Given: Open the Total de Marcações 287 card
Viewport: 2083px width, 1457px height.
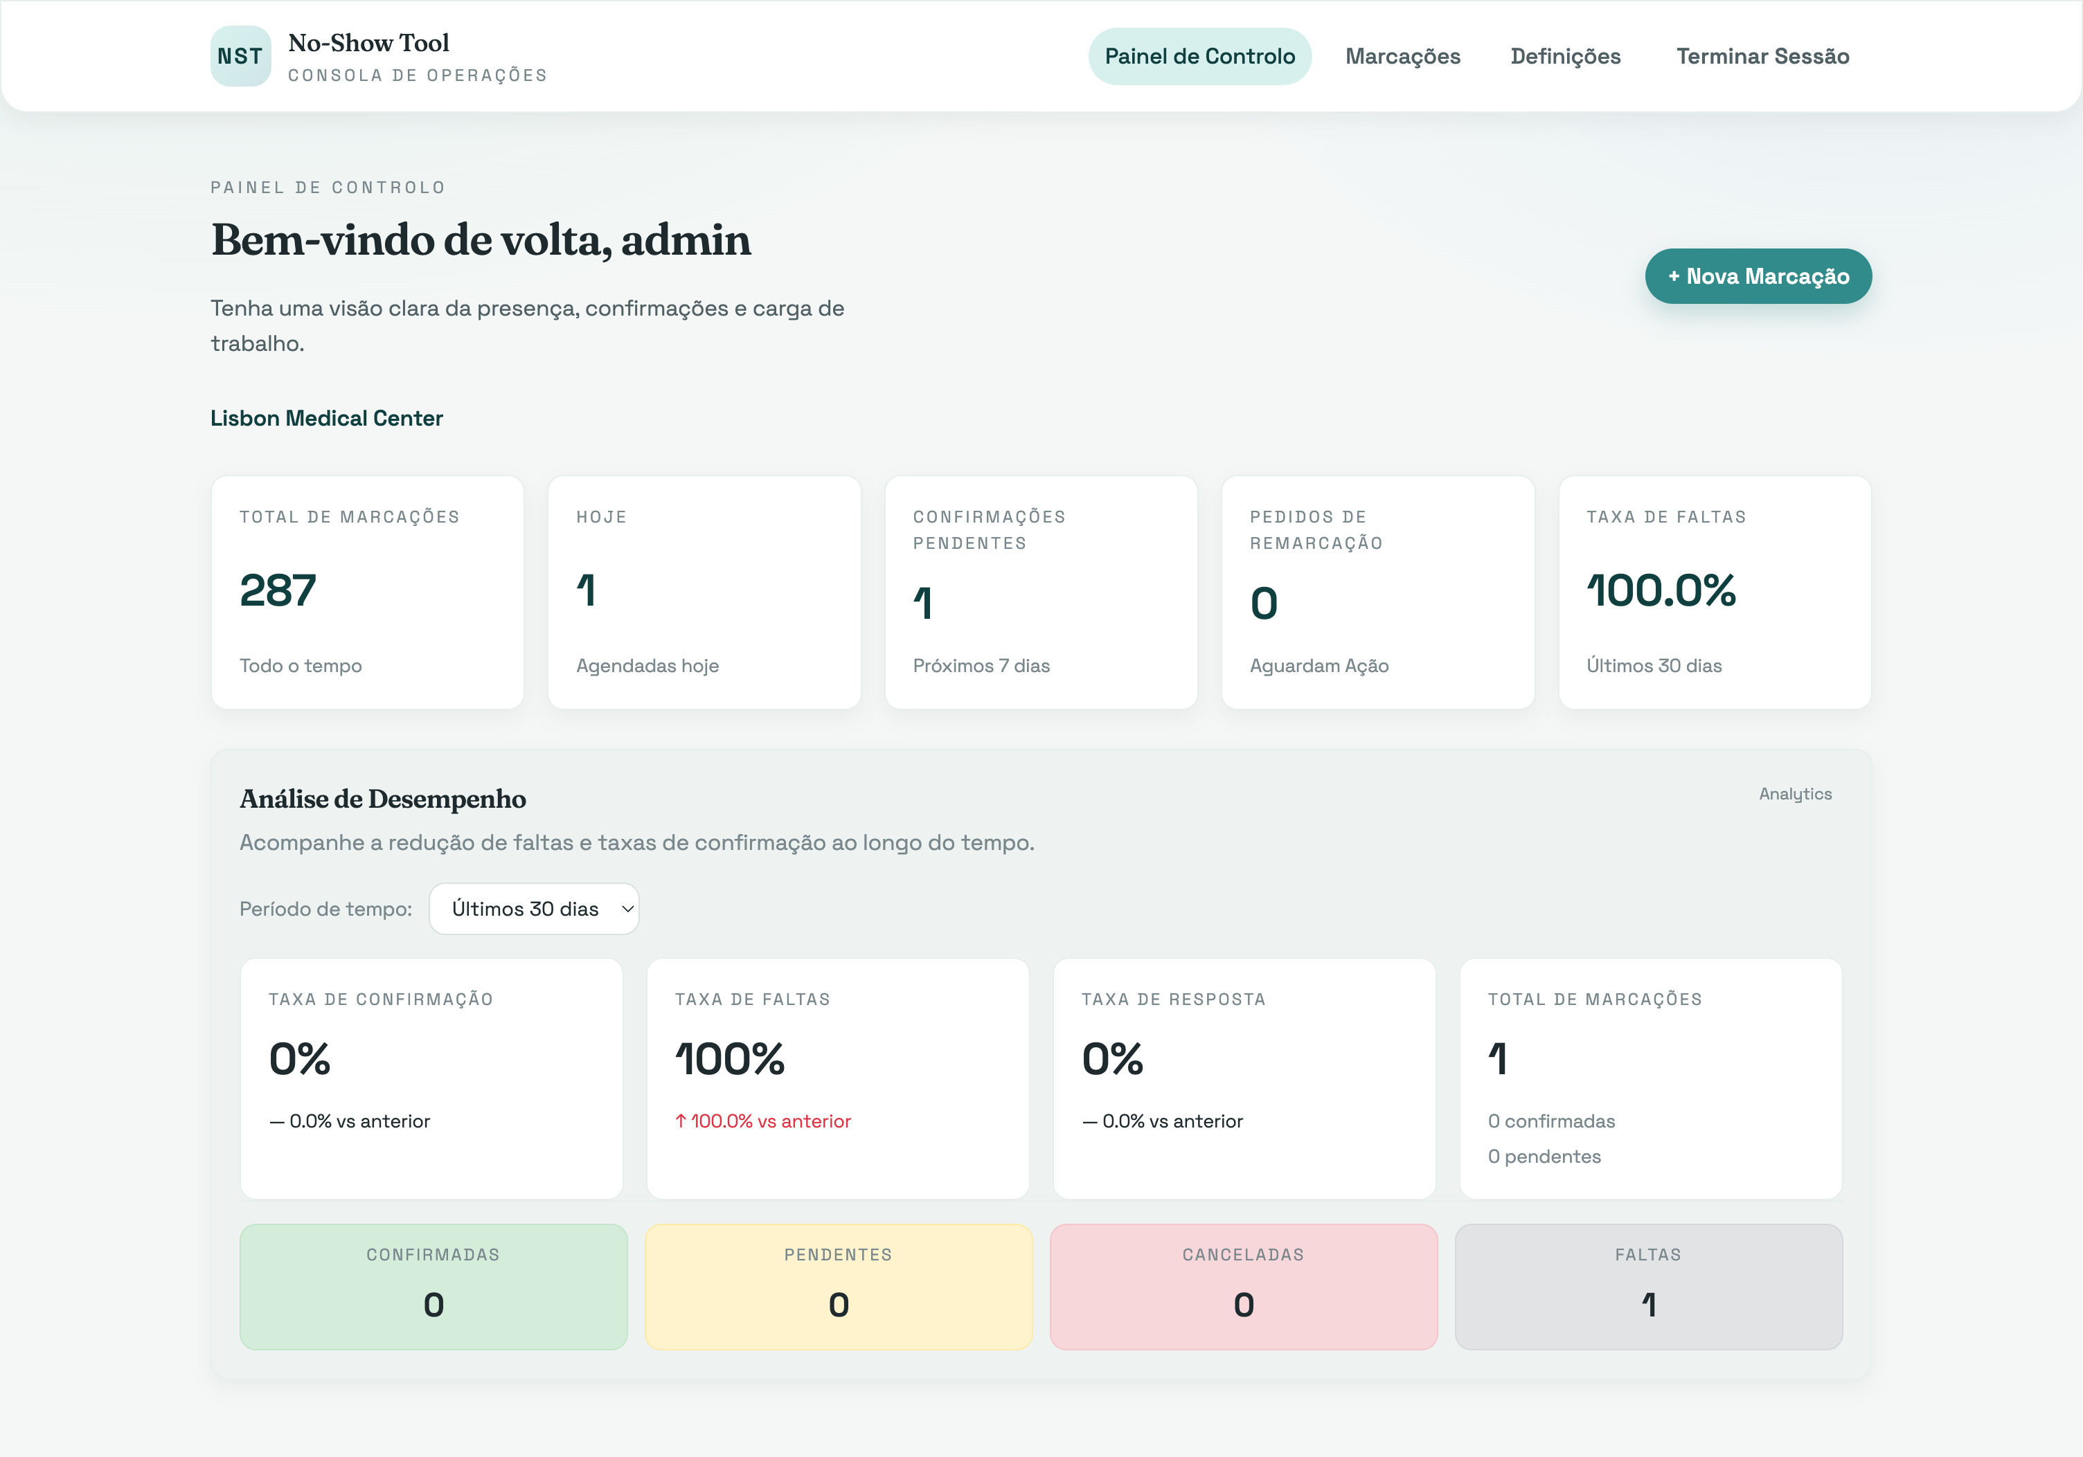Looking at the screenshot, I should pos(368,592).
